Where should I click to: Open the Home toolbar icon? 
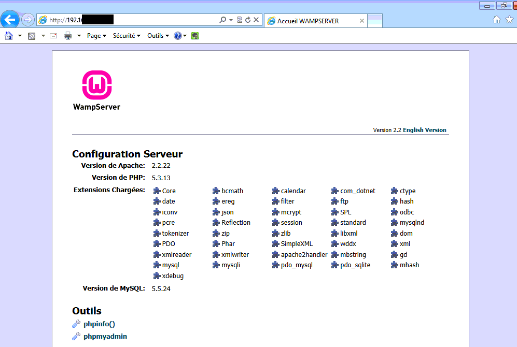pyautogui.click(x=9, y=36)
